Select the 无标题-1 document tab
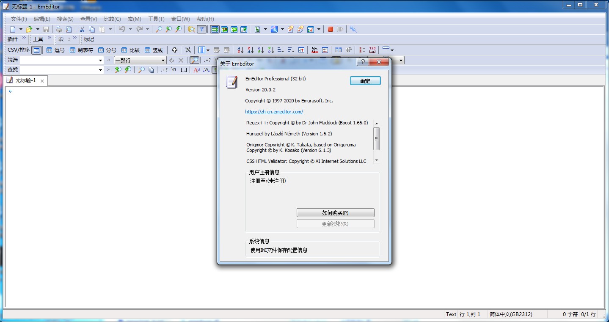This screenshot has width=609, height=322. point(25,80)
